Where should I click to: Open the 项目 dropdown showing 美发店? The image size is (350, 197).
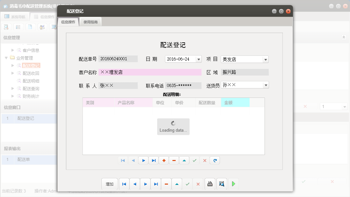pyautogui.click(x=266, y=59)
